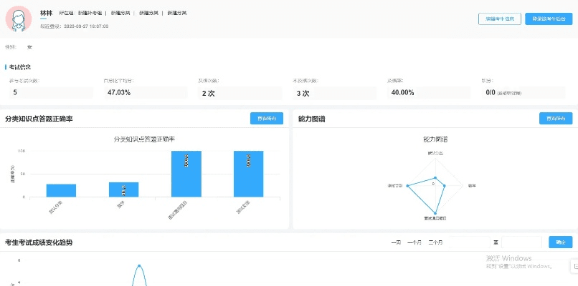Click the 分类知识点答题正确率 panel title
This screenshot has height=286, width=578.
coord(39,119)
